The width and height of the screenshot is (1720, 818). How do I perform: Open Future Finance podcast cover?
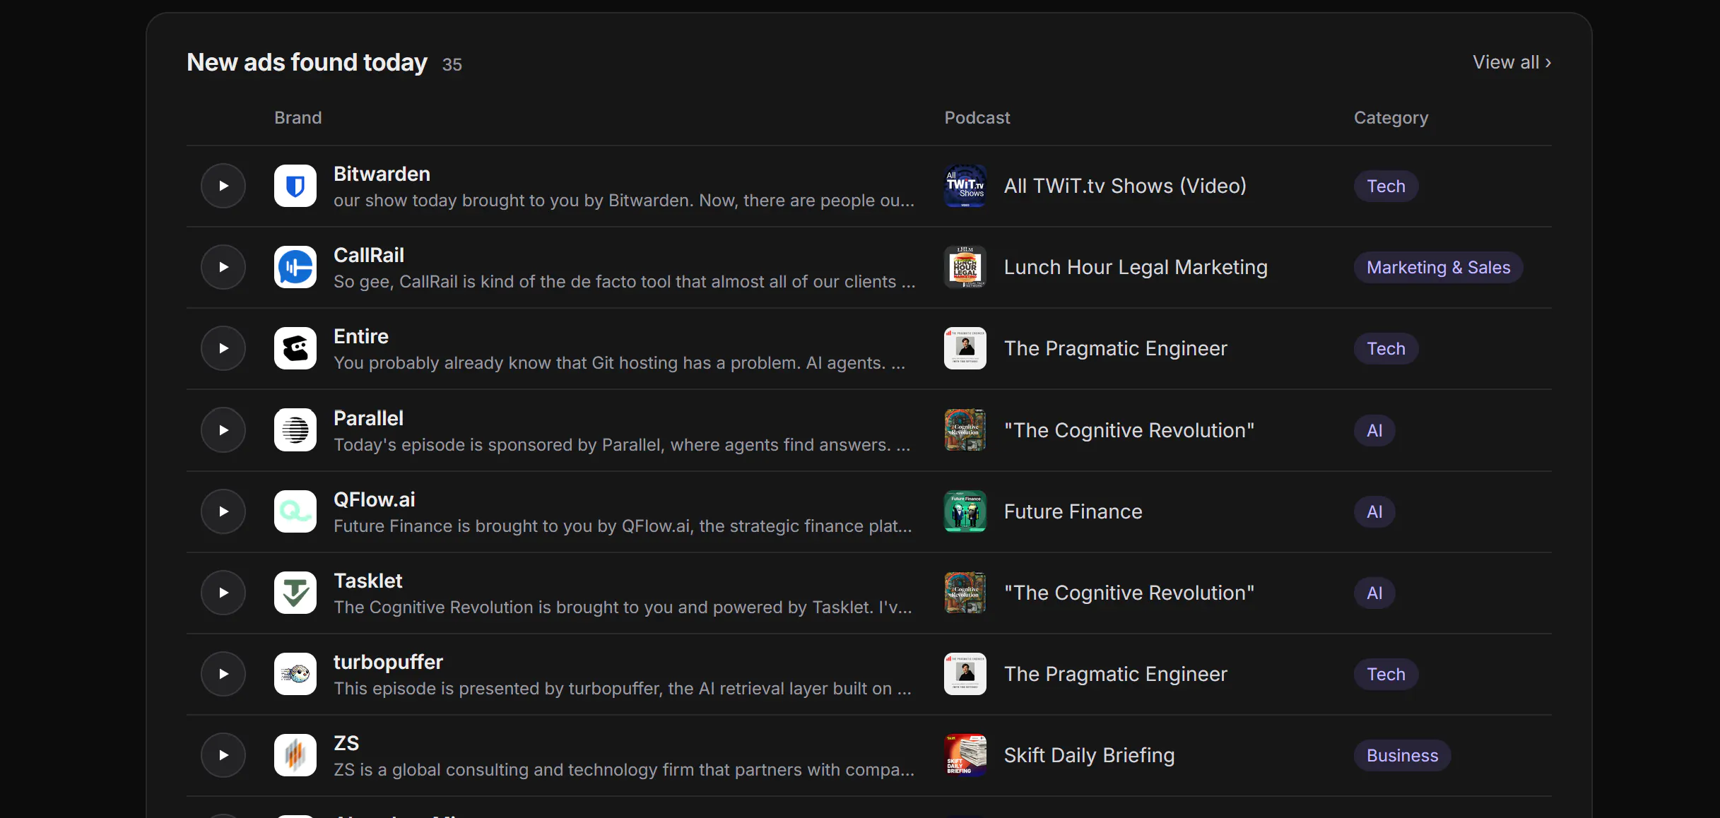pyautogui.click(x=965, y=511)
